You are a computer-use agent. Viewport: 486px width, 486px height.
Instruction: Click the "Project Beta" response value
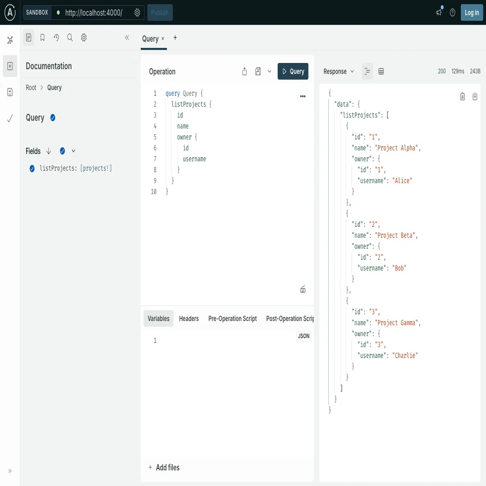[395, 236]
